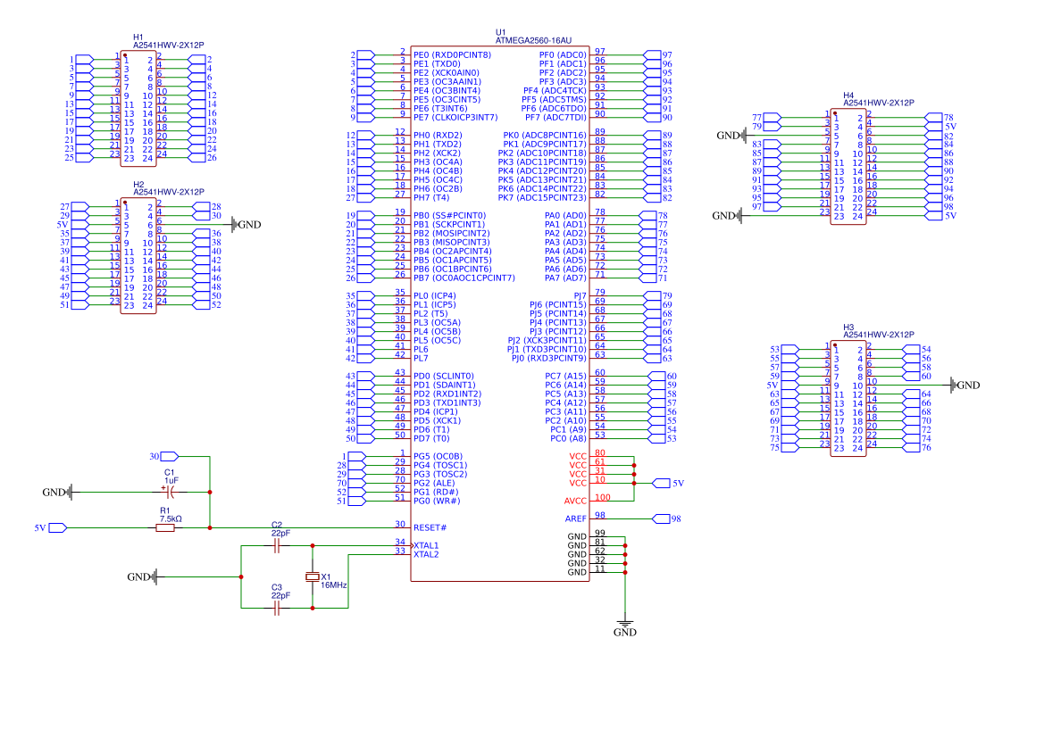Select the R1 resistor symbol
The image size is (1044, 738).
coord(165,527)
